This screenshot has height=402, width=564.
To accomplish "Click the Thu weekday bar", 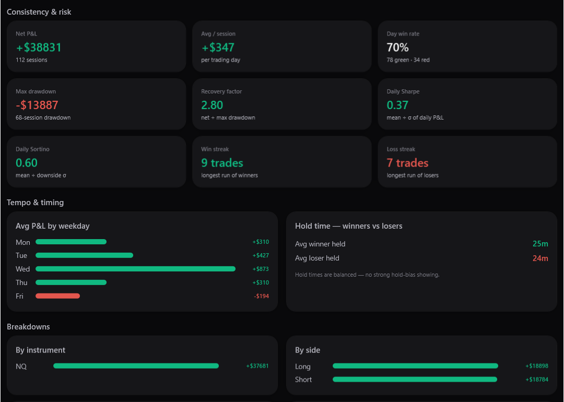I will (71, 282).
